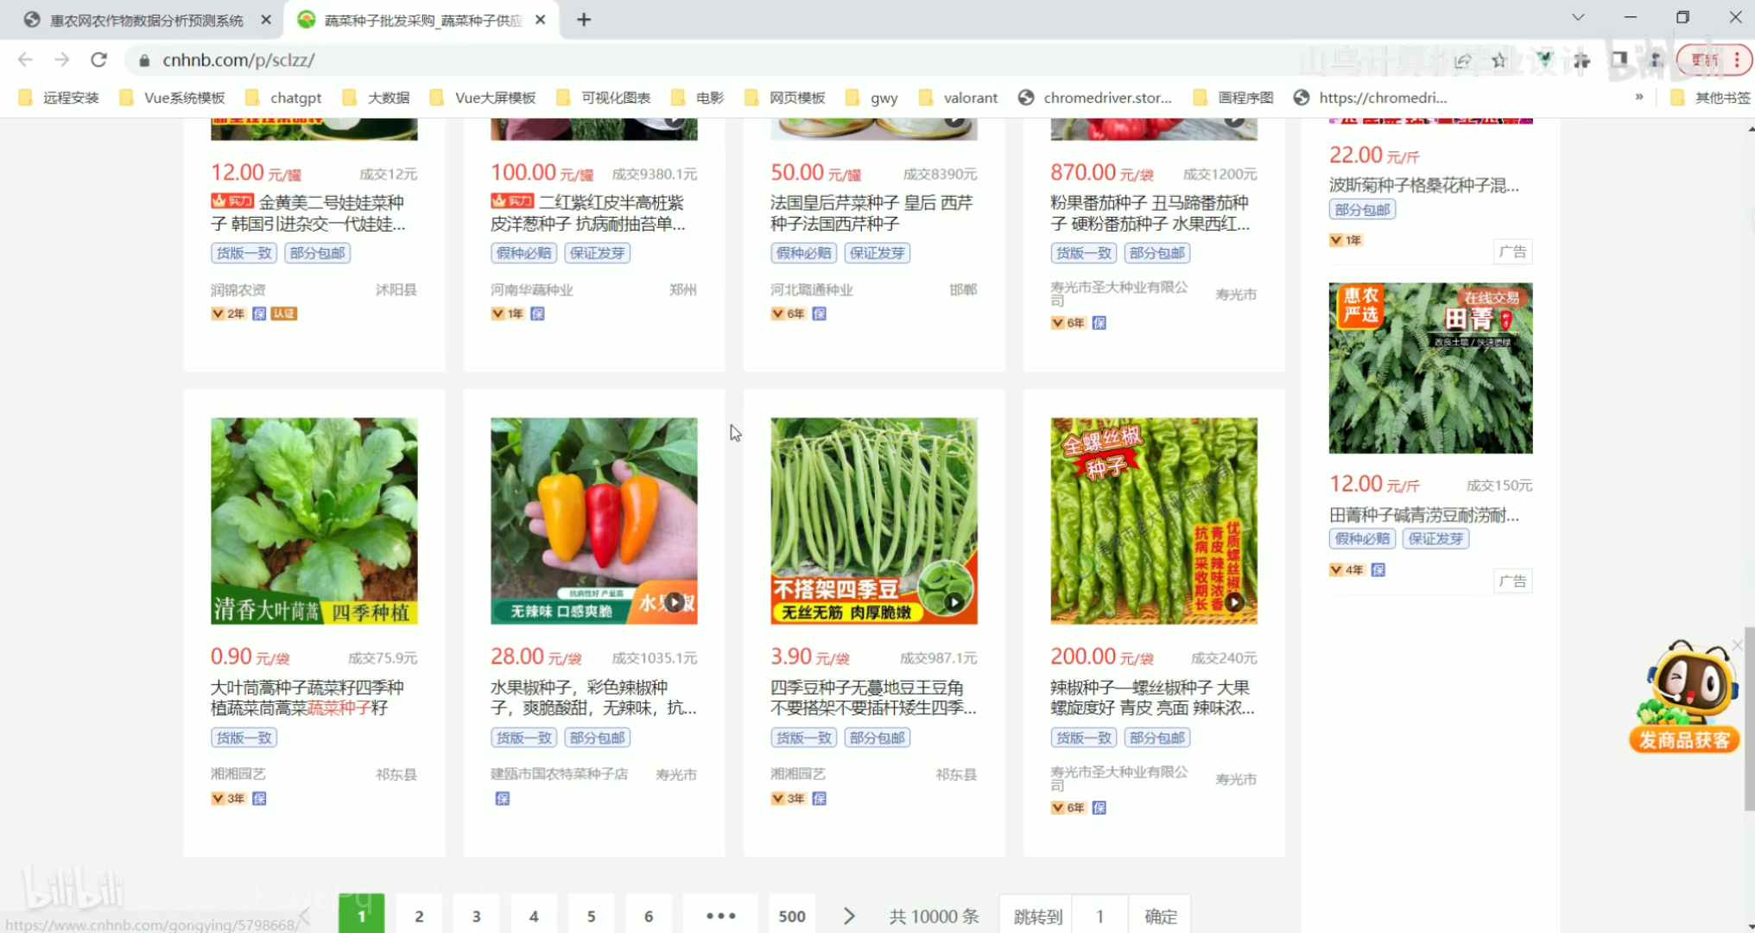Open 田菁种子 ad product thumbnail
The image size is (1755, 933).
tap(1430, 368)
